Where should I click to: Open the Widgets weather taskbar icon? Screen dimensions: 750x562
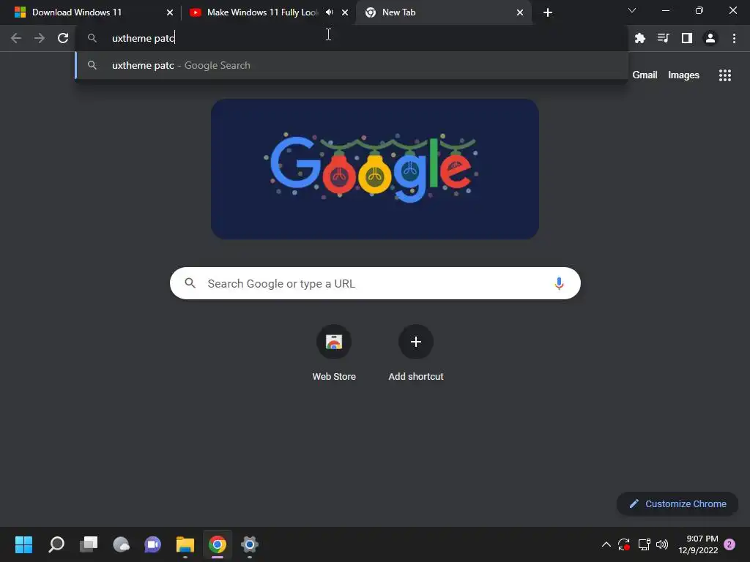[121, 544]
